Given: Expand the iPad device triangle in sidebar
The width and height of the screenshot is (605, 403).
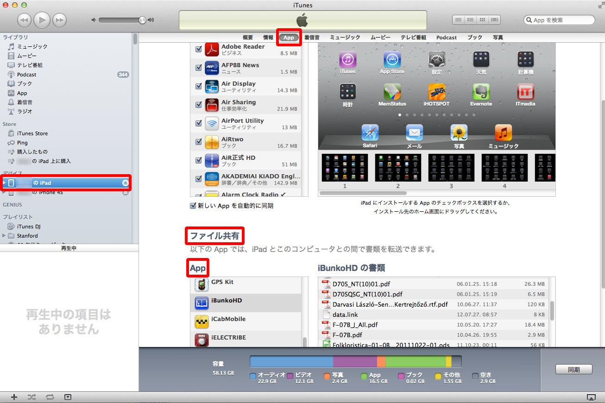Looking at the screenshot, I should tap(4, 183).
